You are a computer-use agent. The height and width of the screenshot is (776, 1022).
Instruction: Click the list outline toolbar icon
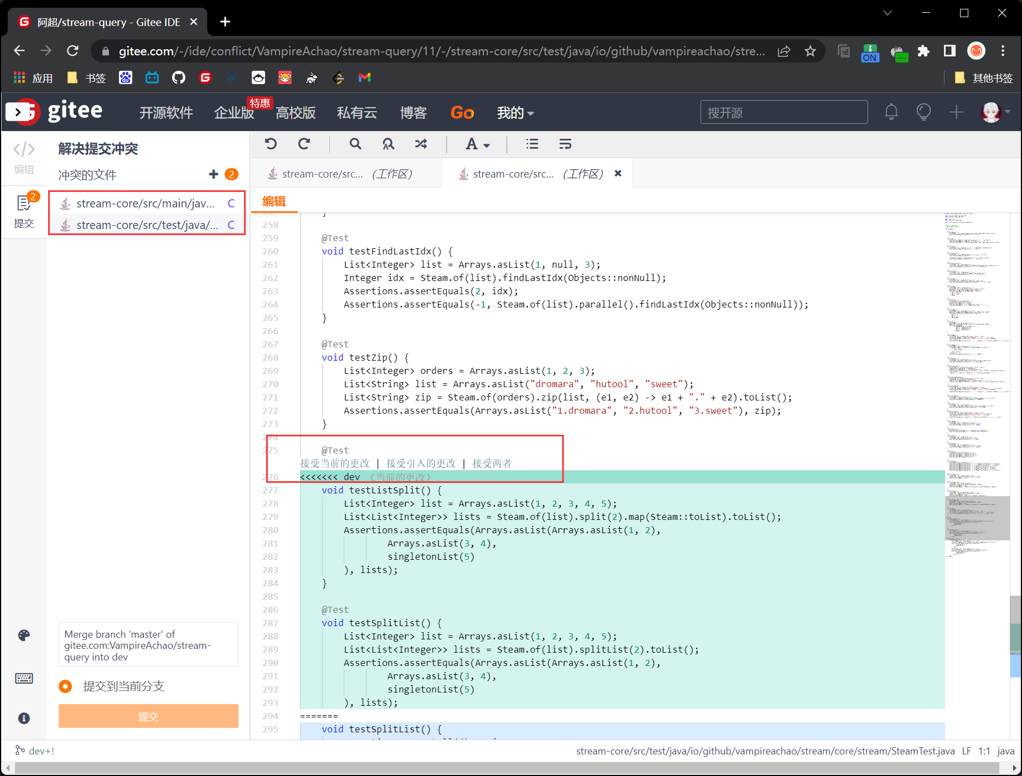532,144
